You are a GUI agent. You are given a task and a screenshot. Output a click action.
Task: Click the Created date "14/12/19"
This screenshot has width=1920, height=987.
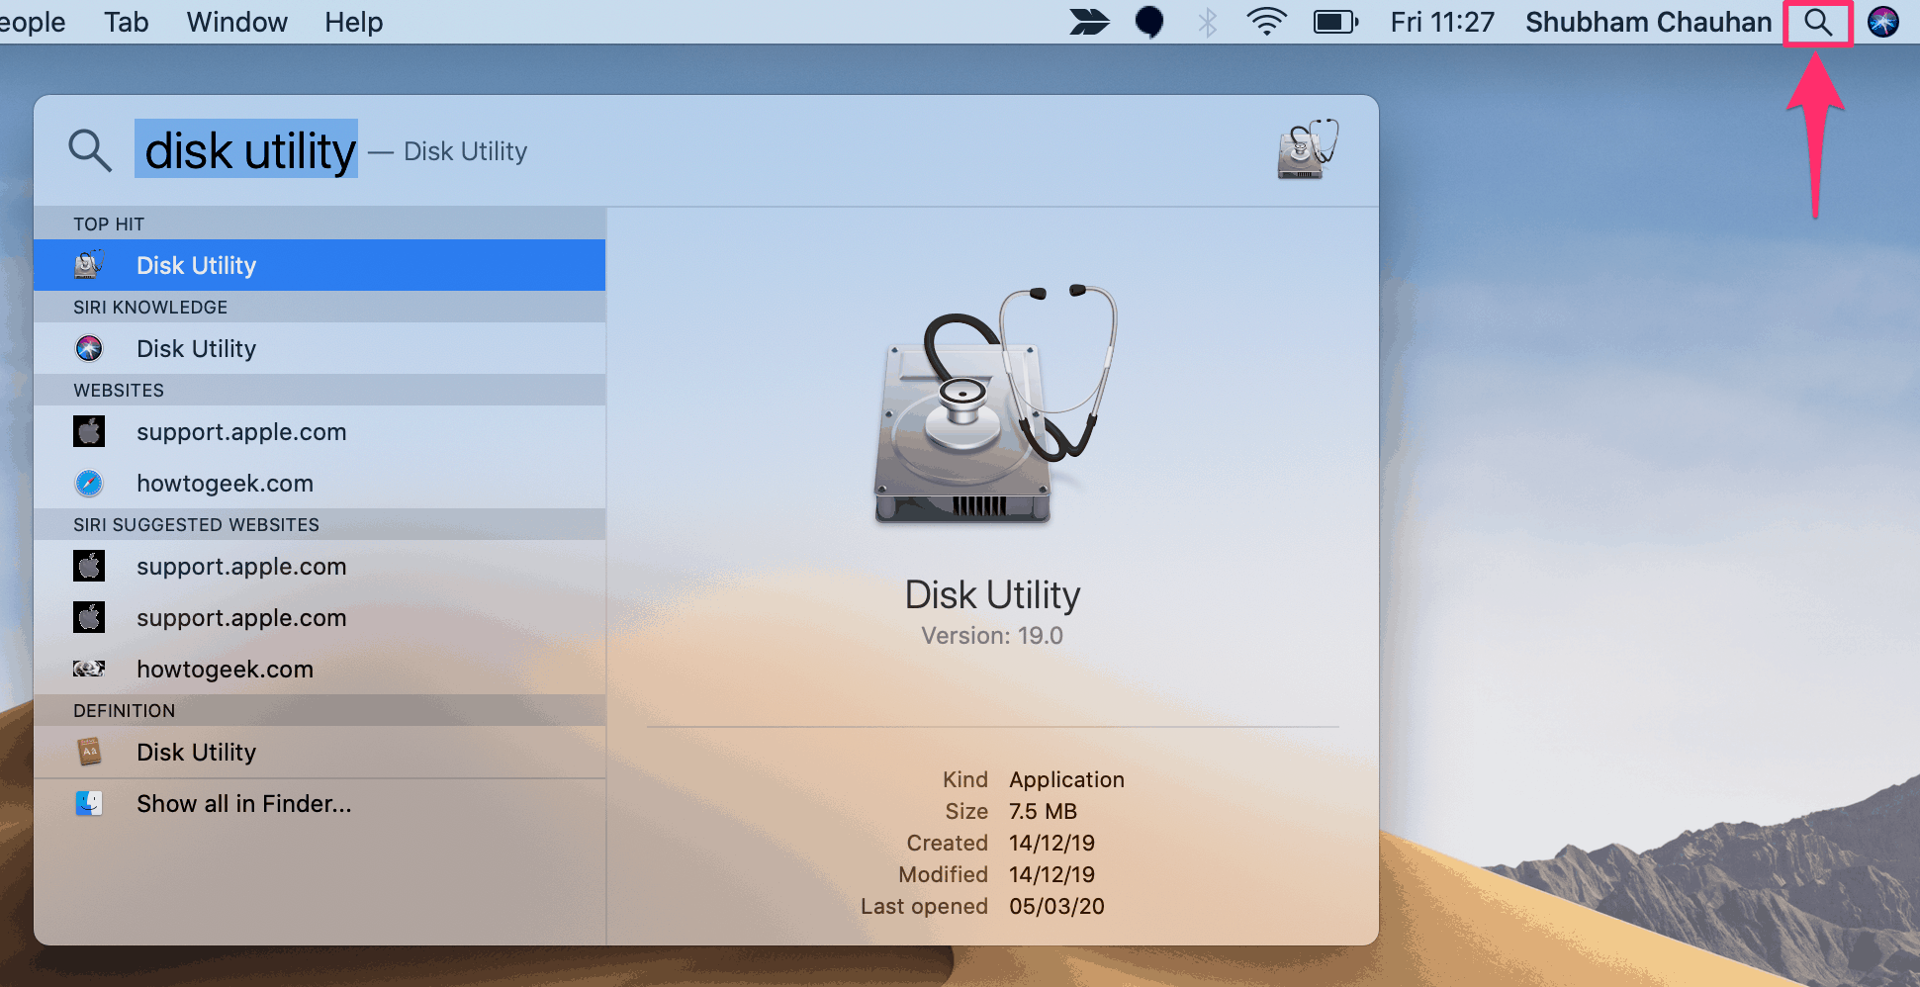1051,843
